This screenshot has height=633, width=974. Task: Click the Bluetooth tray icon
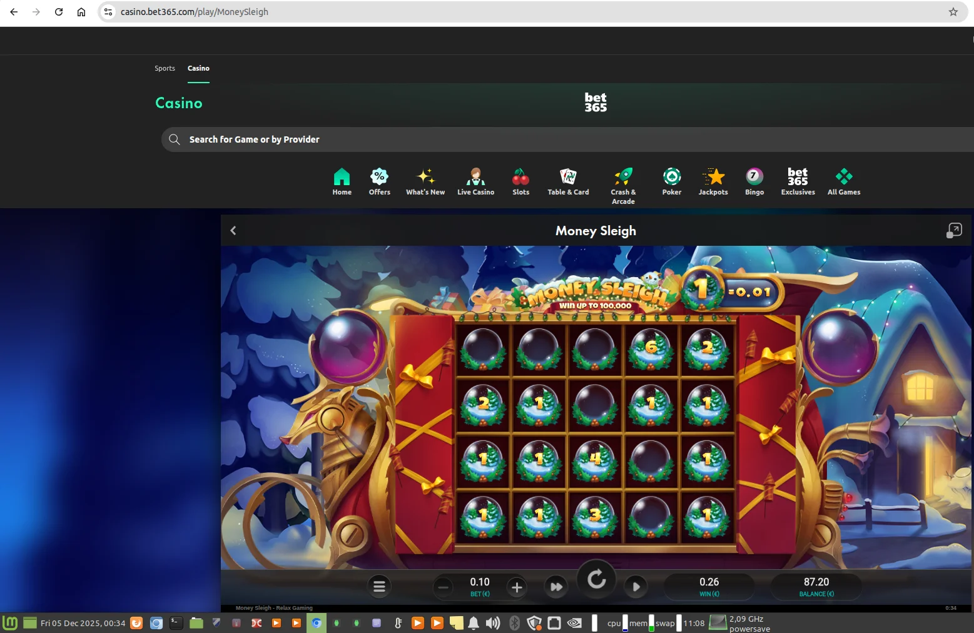point(514,623)
